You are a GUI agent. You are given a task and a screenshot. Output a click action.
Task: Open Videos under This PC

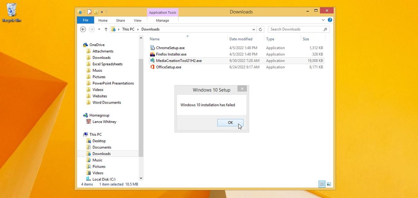click(98, 173)
